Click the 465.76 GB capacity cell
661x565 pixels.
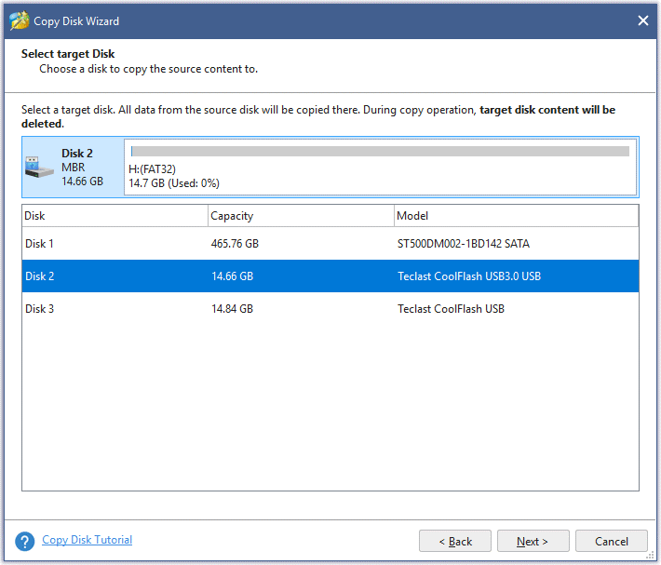coord(235,244)
